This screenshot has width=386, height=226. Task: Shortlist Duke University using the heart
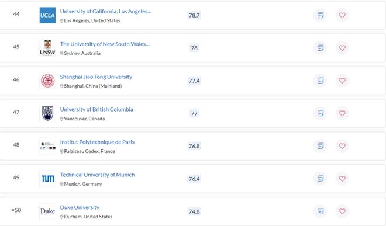pyautogui.click(x=342, y=211)
